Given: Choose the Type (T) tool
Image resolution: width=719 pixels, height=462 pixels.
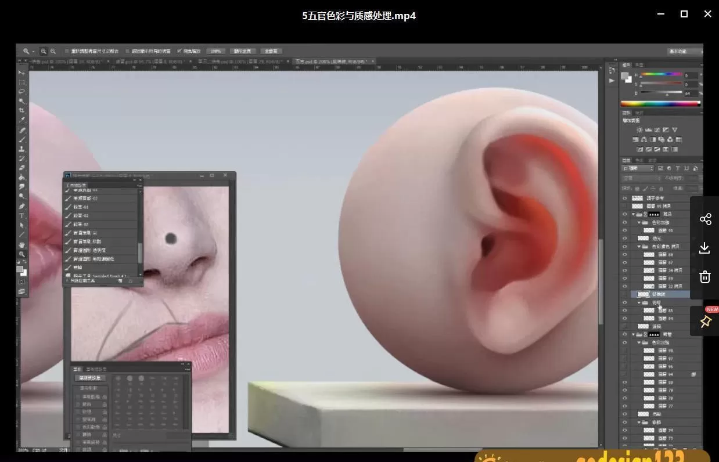Looking at the screenshot, I should point(22,216).
